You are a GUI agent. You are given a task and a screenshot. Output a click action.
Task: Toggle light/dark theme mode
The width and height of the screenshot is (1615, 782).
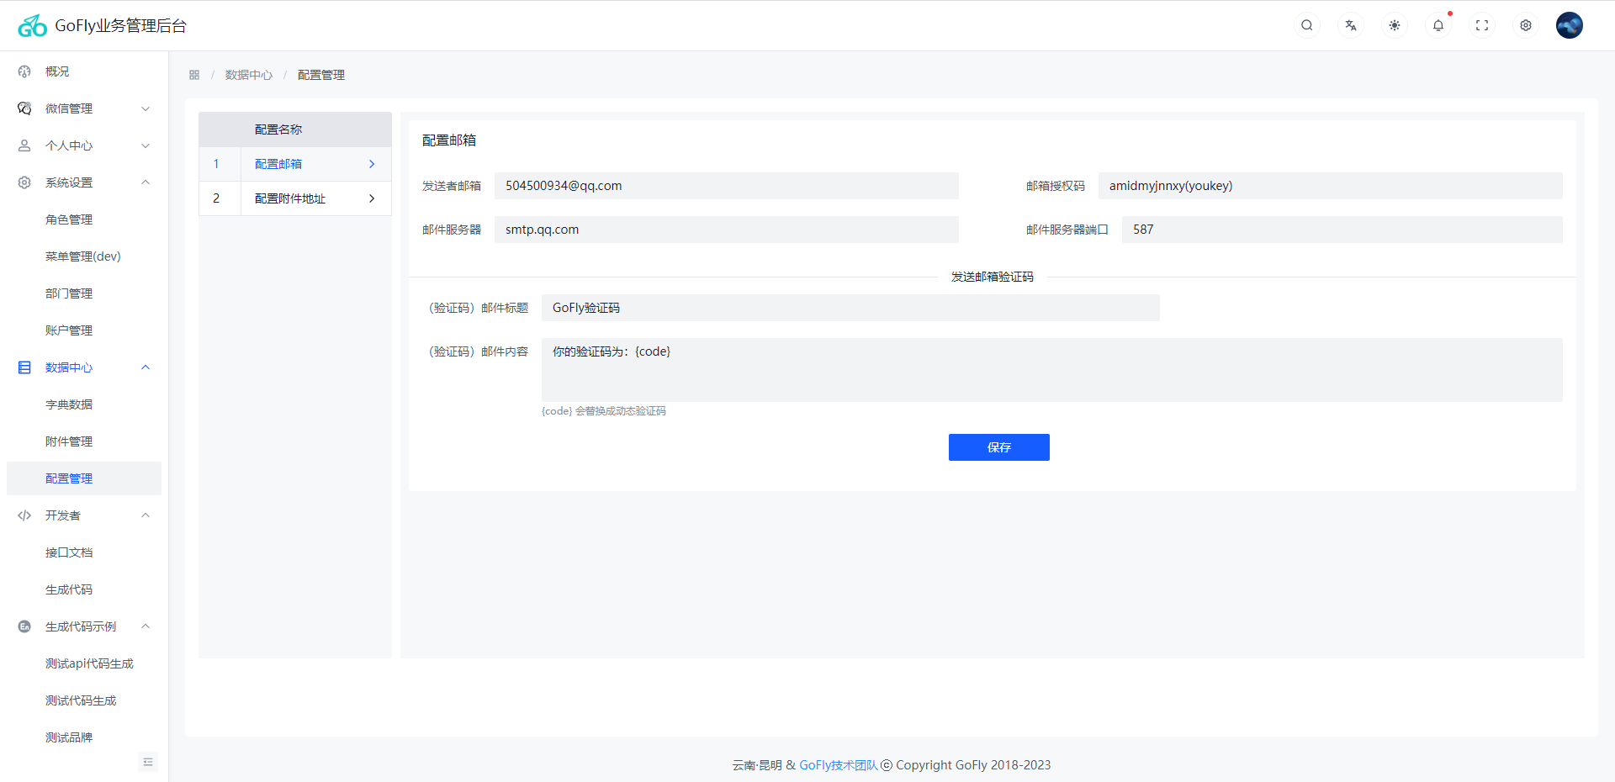[1394, 25]
